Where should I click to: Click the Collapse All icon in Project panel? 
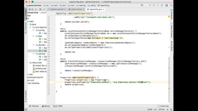point(36,9)
